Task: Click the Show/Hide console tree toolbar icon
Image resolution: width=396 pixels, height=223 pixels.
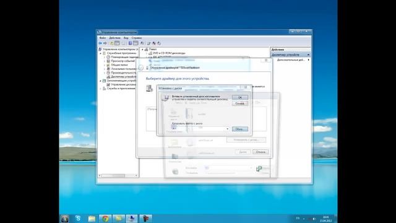Action: coord(117,43)
